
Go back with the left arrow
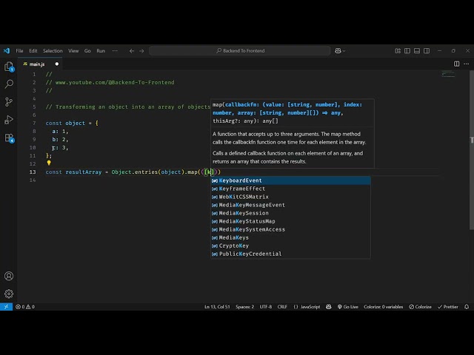click(x=132, y=51)
